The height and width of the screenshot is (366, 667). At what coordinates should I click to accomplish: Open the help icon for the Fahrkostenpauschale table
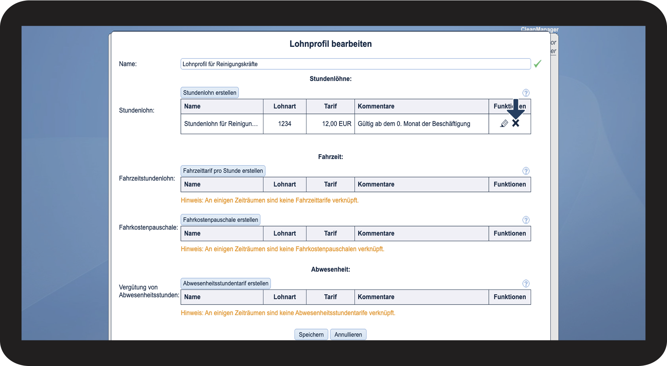coord(526,220)
